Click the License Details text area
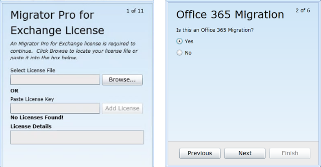The image size is (321, 167). 77,137
